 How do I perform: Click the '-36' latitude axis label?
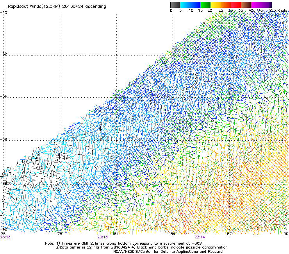tap(4, 139)
